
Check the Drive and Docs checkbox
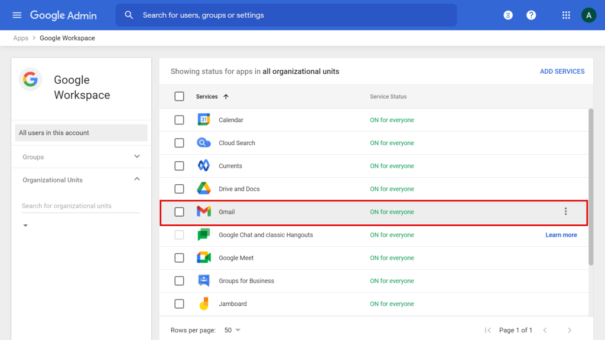point(179,189)
